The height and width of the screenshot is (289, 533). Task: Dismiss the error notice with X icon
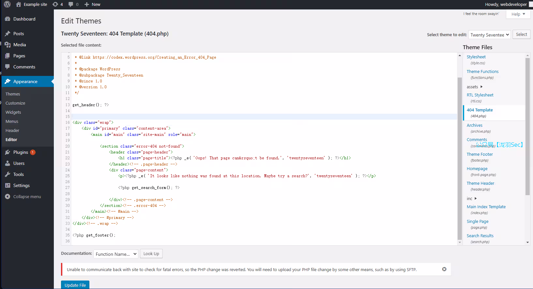pyautogui.click(x=444, y=269)
